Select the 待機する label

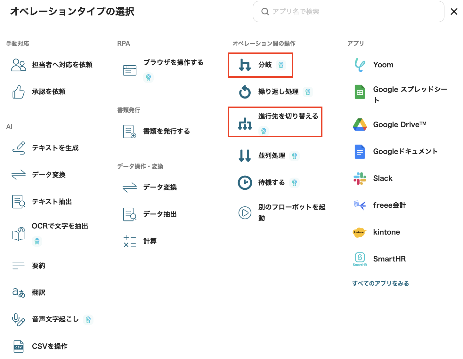click(272, 183)
